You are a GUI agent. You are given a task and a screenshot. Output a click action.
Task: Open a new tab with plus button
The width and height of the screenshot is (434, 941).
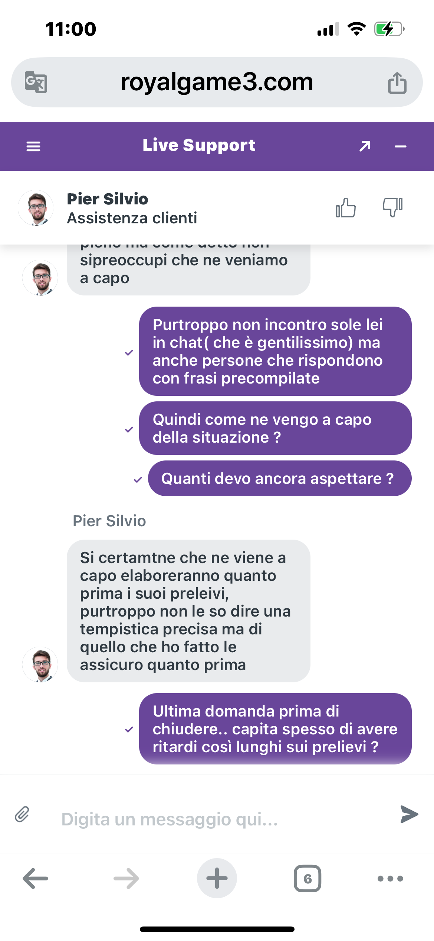(217, 878)
